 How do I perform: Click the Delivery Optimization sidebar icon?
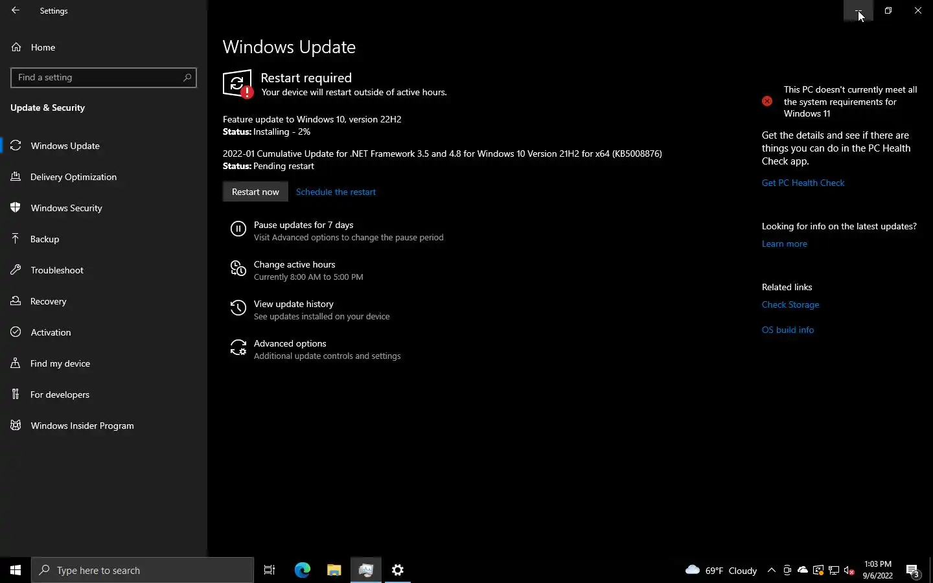click(x=16, y=177)
